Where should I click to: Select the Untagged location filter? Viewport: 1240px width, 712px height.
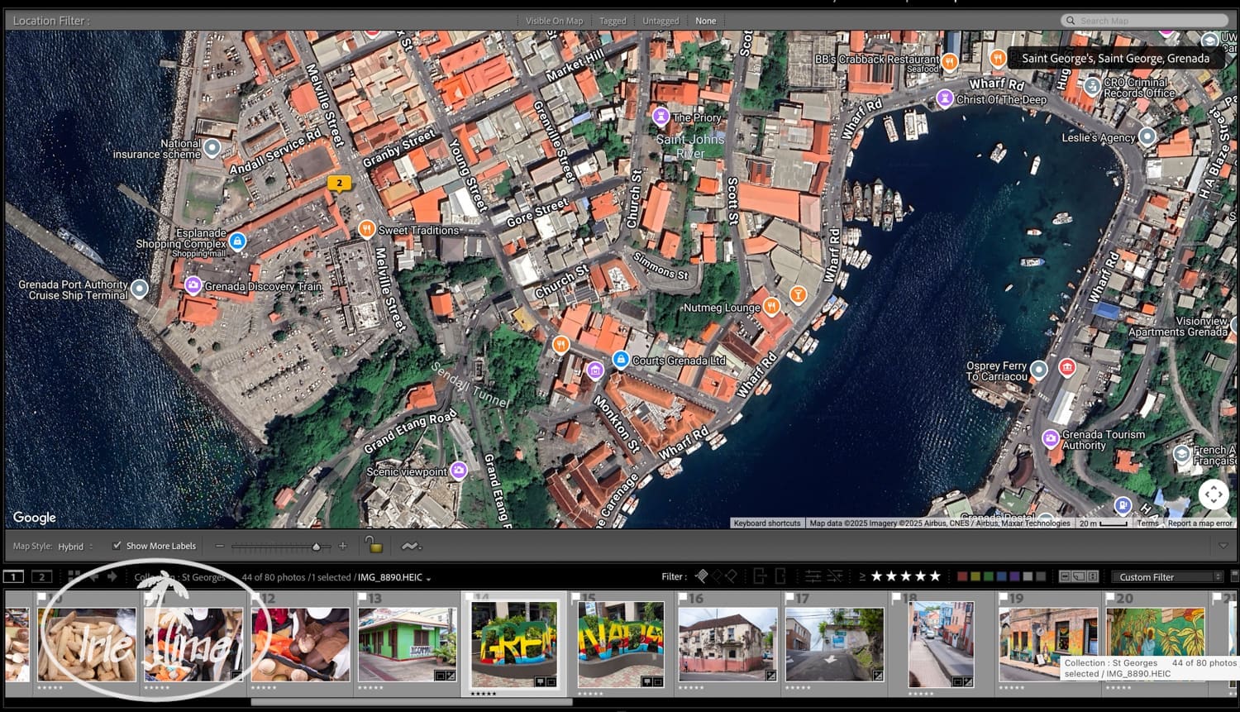(661, 21)
